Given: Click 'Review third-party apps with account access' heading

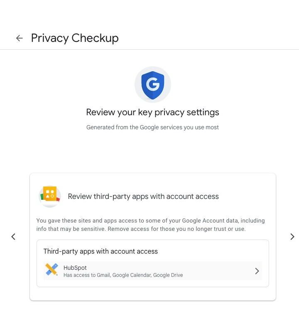Looking at the screenshot, I should click(x=143, y=196).
